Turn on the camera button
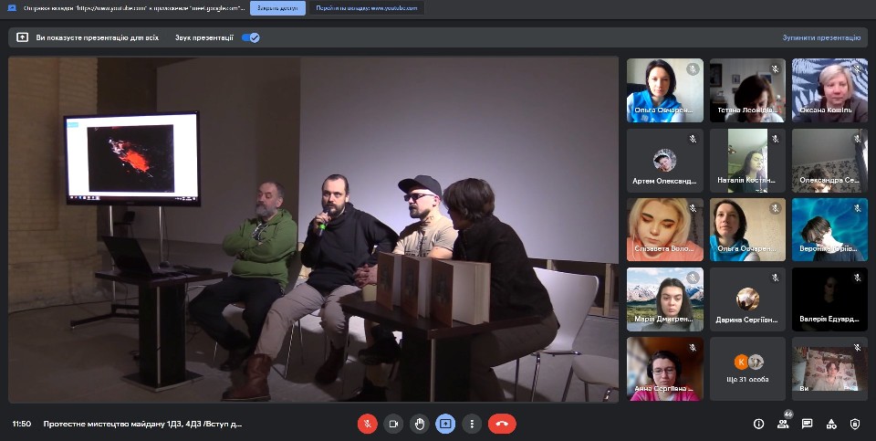This screenshot has width=876, height=441. coord(393,424)
